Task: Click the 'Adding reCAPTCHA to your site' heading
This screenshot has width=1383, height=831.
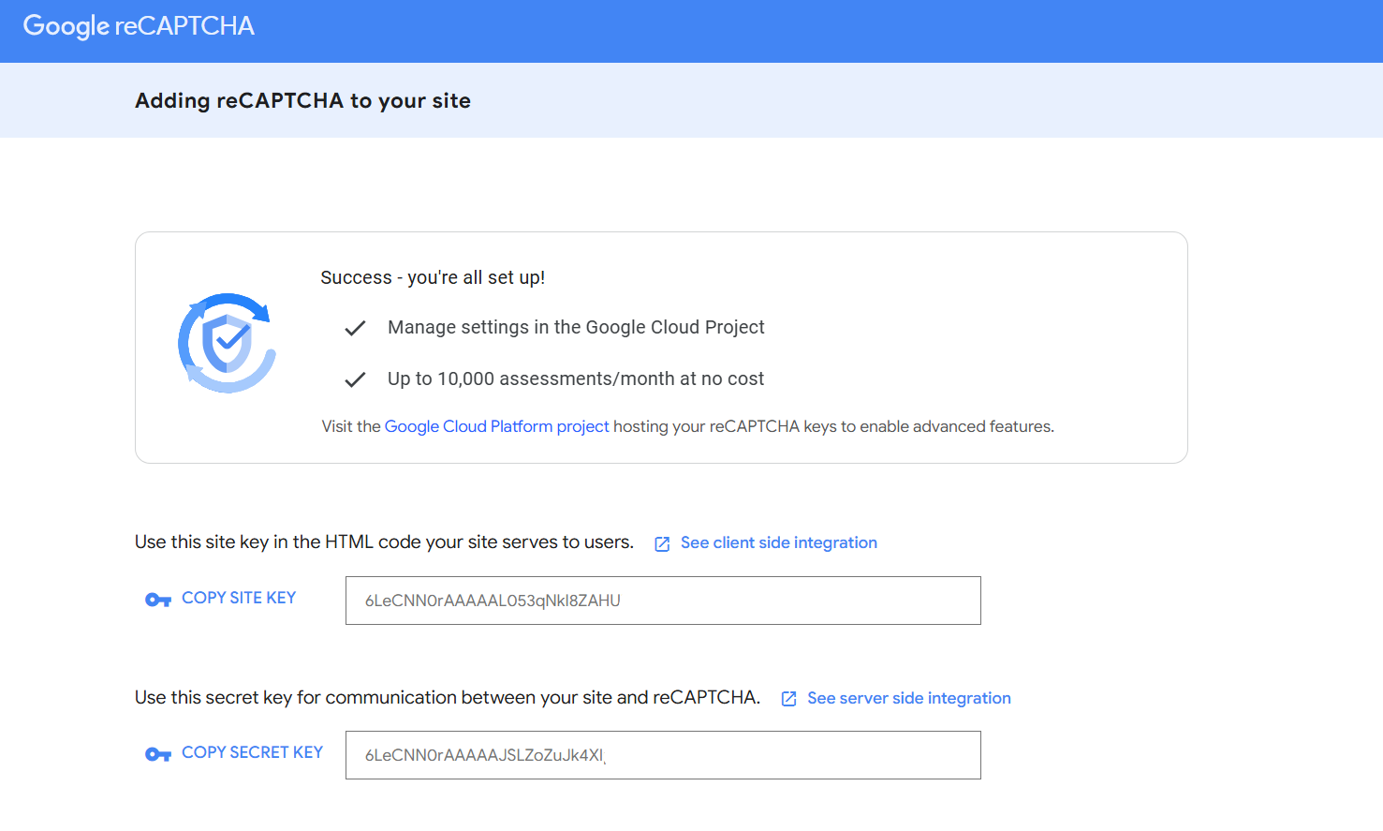Action: [x=302, y=100]
